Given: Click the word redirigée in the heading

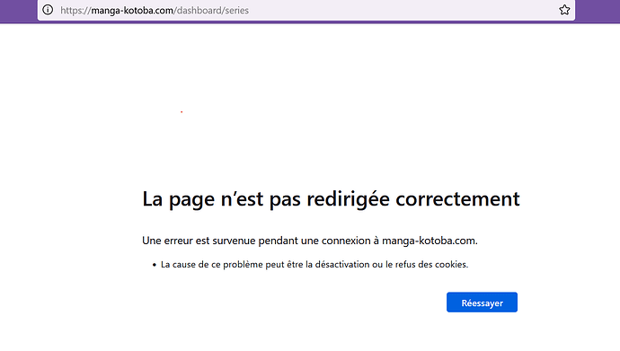Looking at the screenshot, I should pyautogui.click(x=348, y=199).
